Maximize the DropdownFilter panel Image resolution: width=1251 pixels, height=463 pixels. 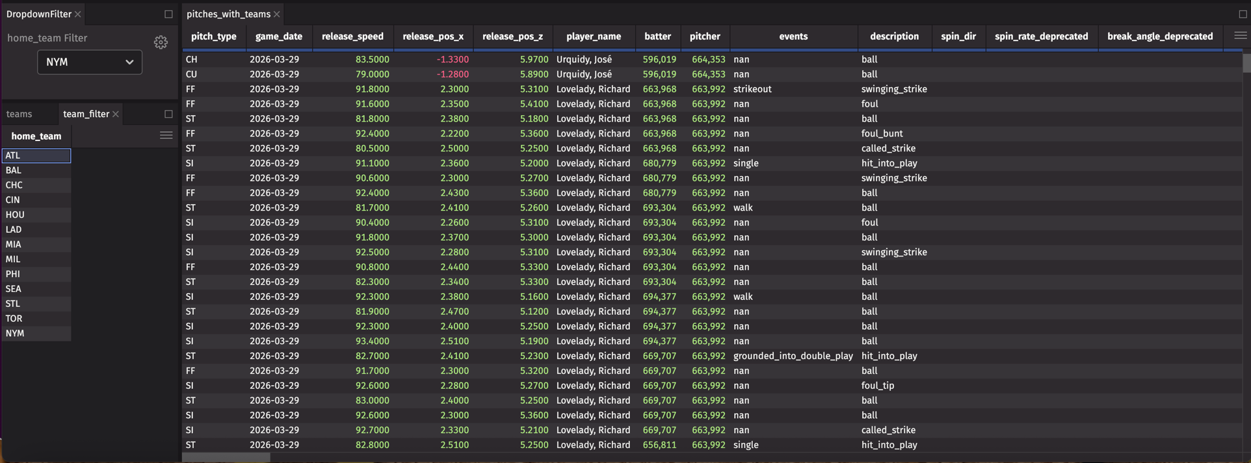[x=168, y=14]
